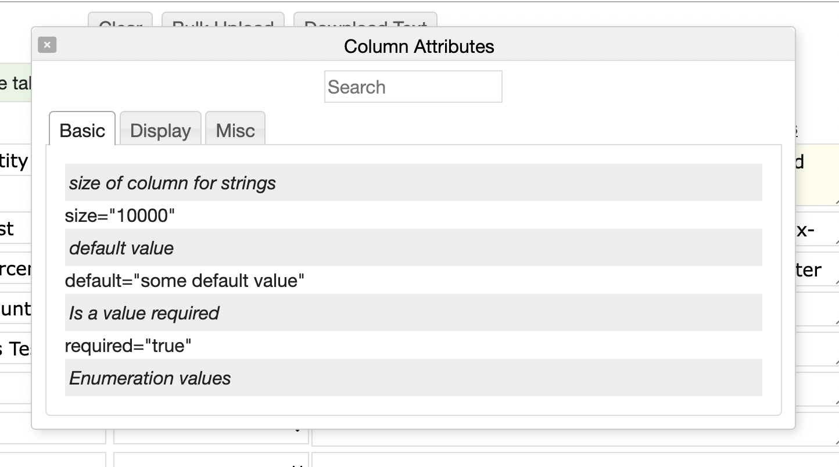Switch to the Basic tab
Screen dimensions: 839x467
[x=82, y=130]
